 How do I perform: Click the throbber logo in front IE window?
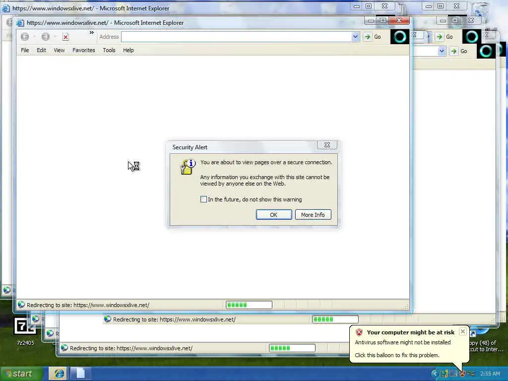(x=400, y=37)
